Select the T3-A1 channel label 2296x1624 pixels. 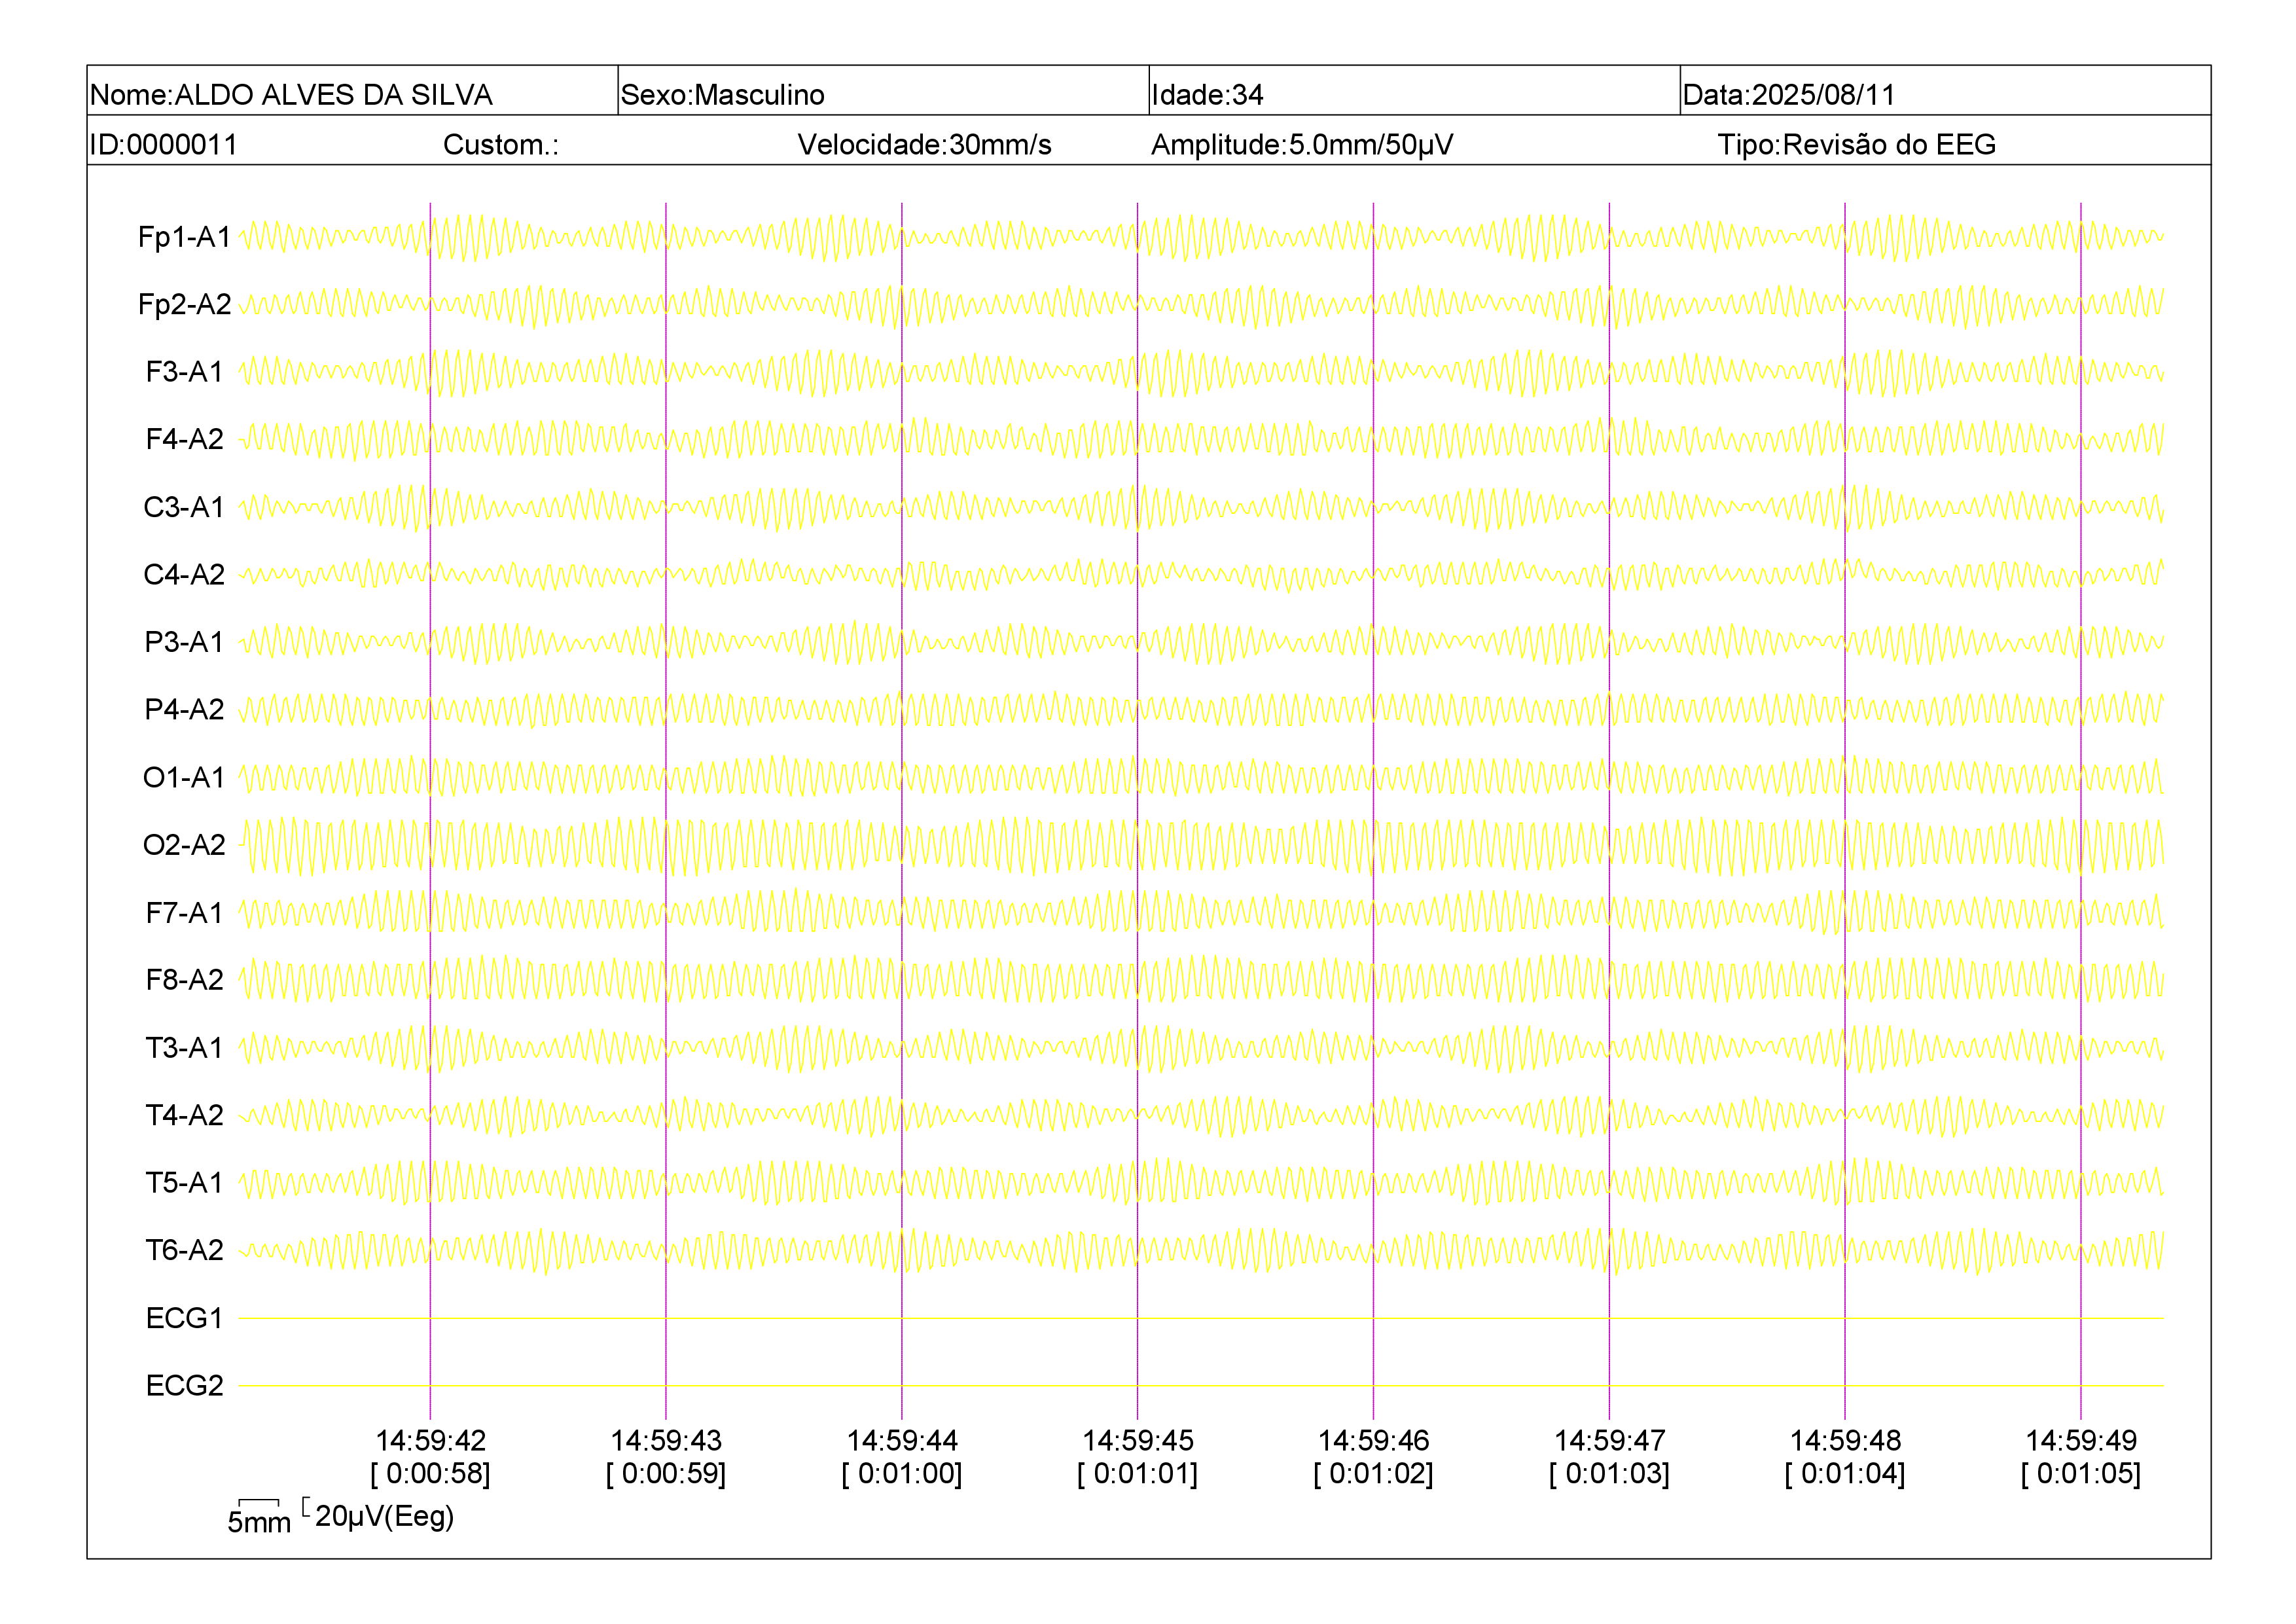[x=184, y=1047]
